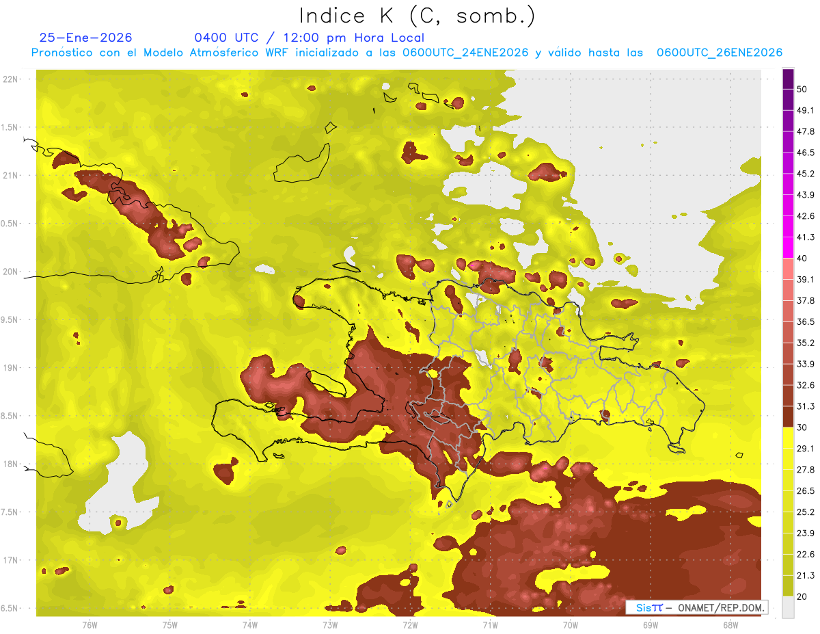
Task: Pick the bright yellow swatch between 29.1 and 30
Action: click(788, 438)
